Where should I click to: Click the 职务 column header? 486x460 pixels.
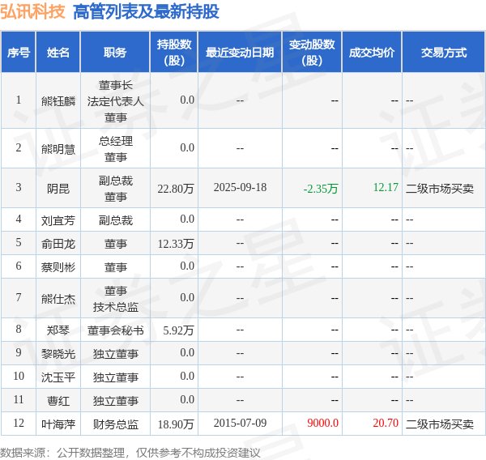coord(115,53)
